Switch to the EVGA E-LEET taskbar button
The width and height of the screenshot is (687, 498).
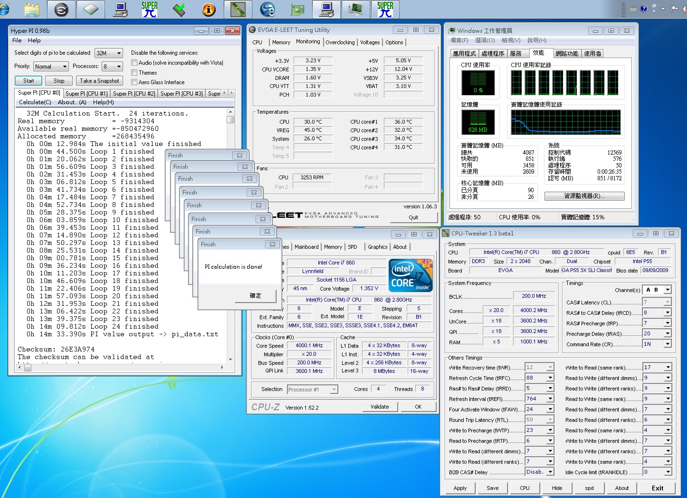tap(61, 9)
